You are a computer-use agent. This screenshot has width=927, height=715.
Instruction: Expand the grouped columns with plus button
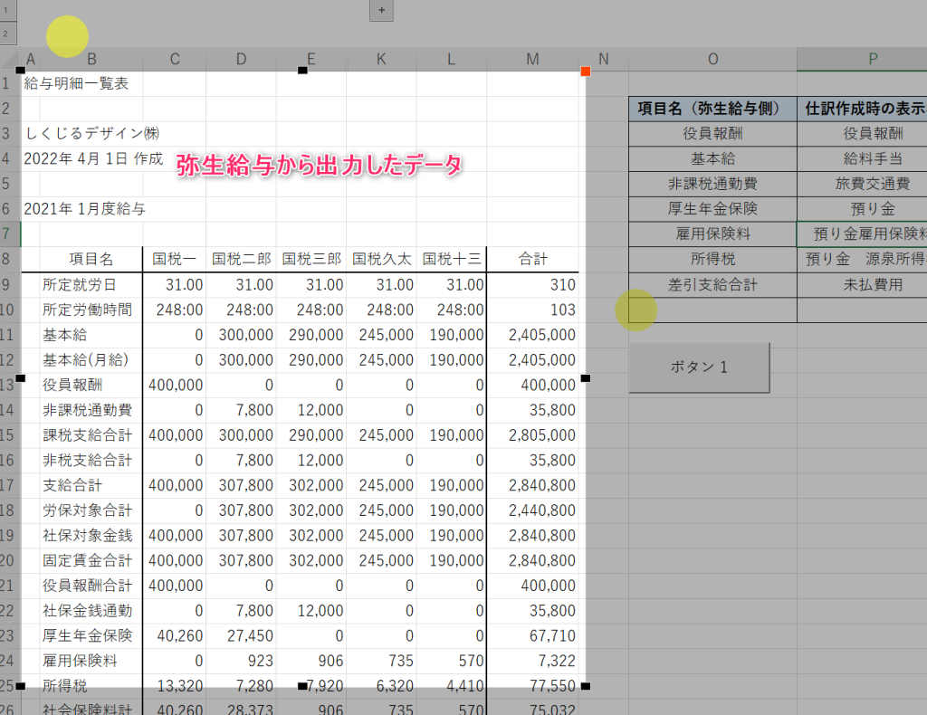pyautogui.click(x=381, y=10)
